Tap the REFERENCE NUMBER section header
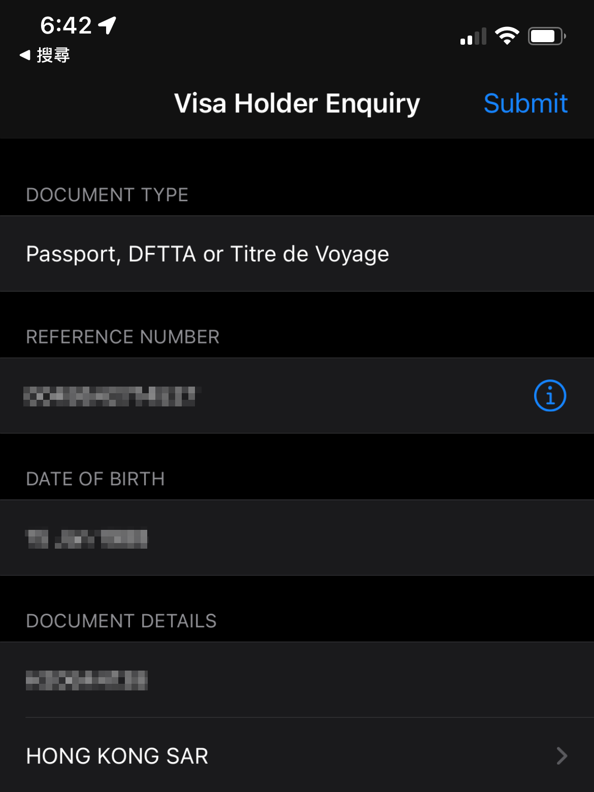This screenshot has height=792, width=594. tap(123, 337)
